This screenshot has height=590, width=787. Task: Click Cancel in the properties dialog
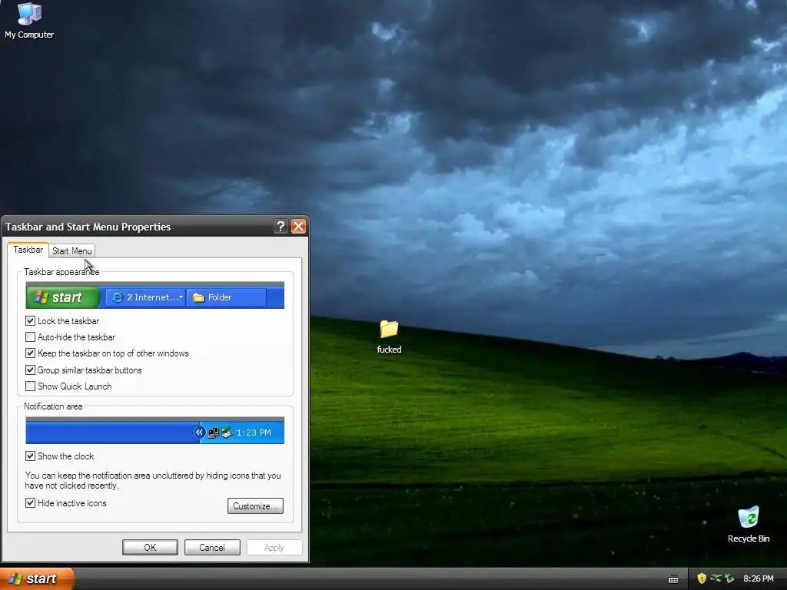click(212, 547)
